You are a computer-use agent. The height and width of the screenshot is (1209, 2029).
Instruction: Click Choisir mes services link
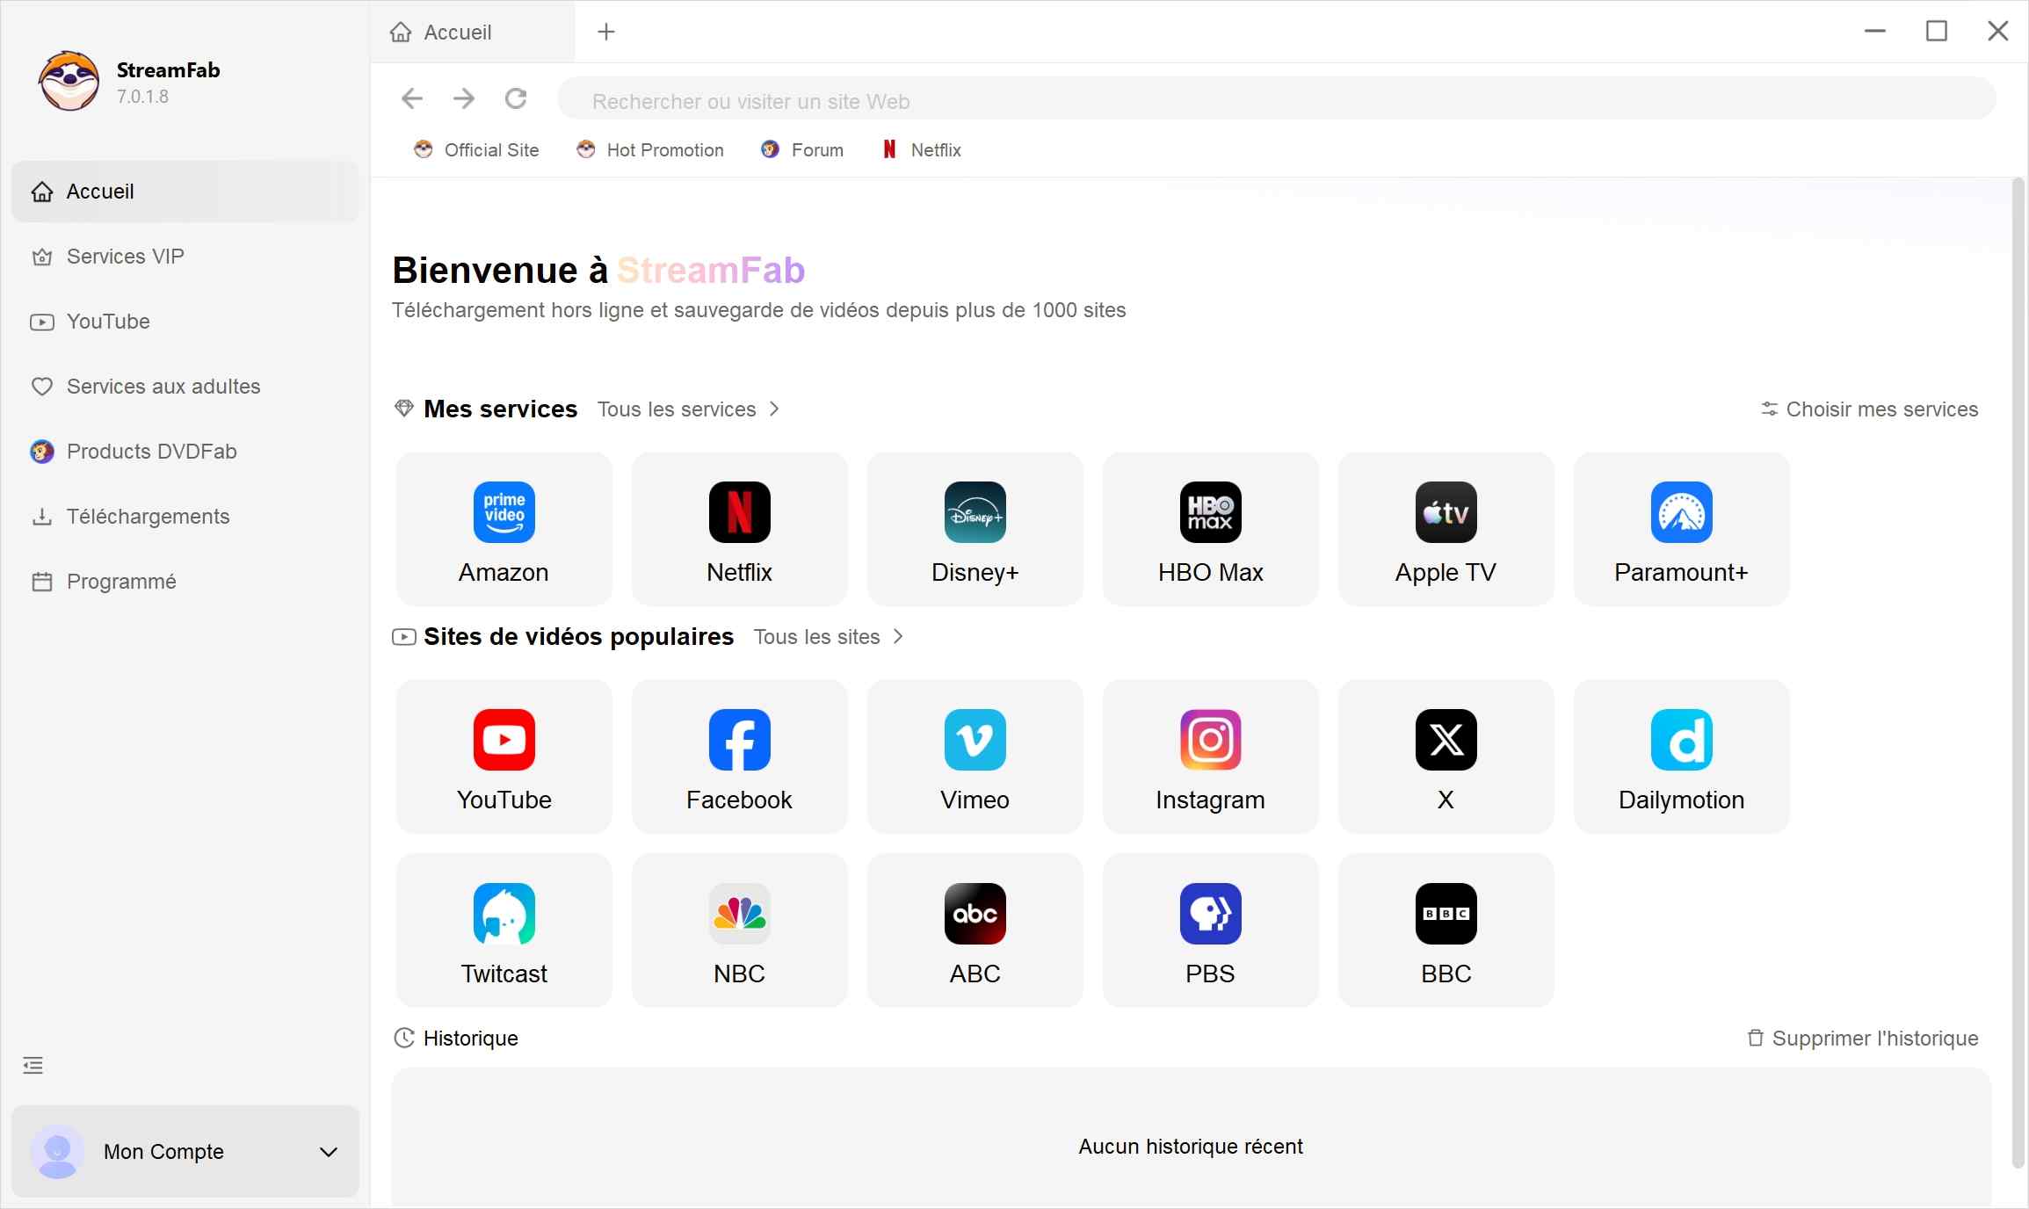(1870, 409)
